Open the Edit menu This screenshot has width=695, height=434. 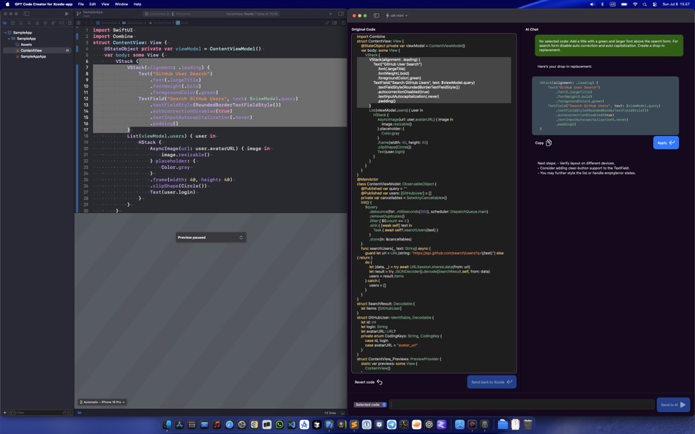[x=92, y=4]
